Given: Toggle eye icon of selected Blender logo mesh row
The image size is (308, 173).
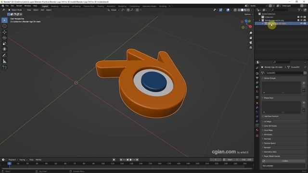Looking at the screenshot, I should click(302, 24).
